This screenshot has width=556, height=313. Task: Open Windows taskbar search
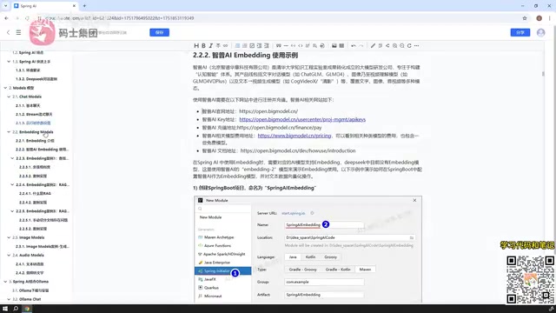[x=16, y=309]
